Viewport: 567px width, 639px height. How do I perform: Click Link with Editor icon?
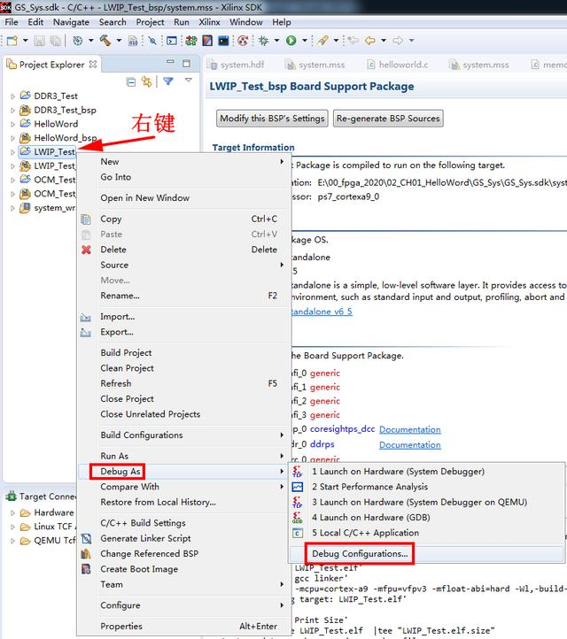point(146,81)
